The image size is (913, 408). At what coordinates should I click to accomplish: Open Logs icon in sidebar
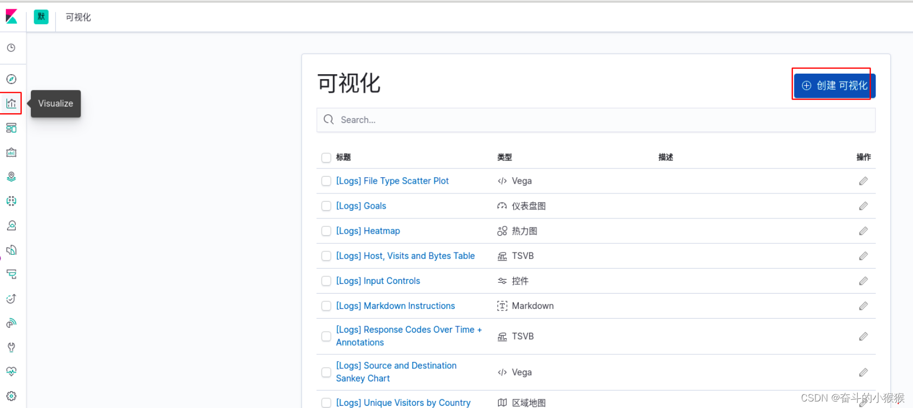11,250
